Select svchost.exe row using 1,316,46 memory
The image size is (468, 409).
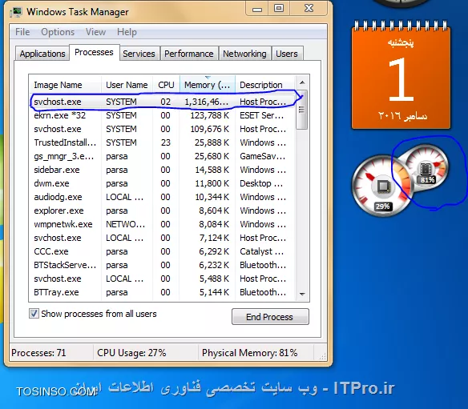click(163, 102)
